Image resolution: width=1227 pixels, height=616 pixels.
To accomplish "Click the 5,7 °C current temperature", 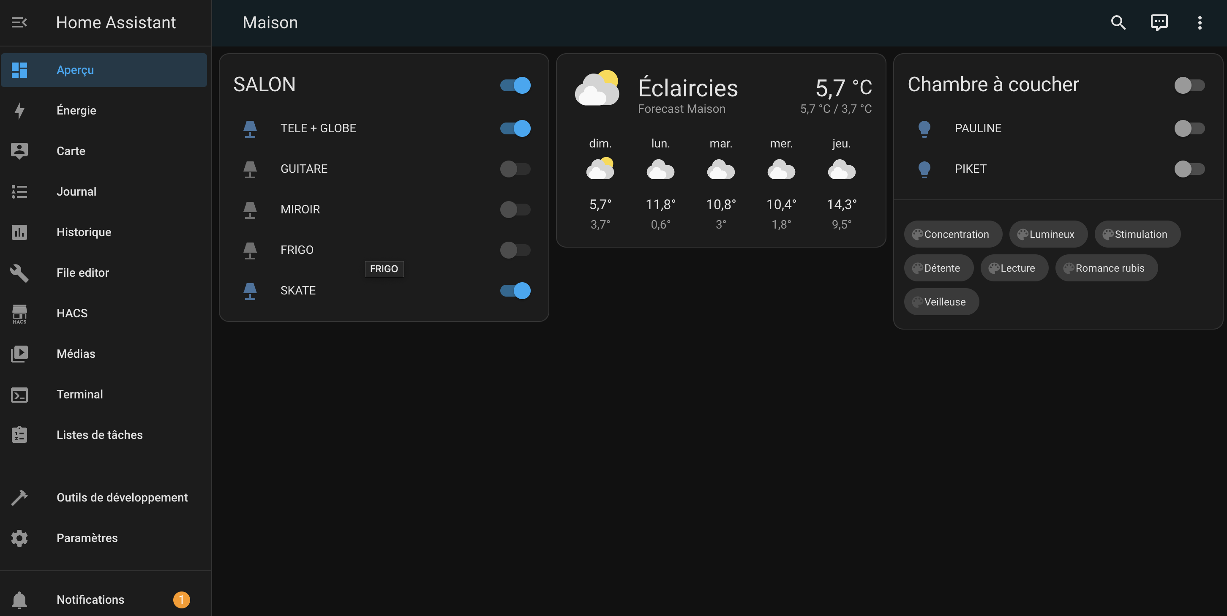I will point(843,87).
